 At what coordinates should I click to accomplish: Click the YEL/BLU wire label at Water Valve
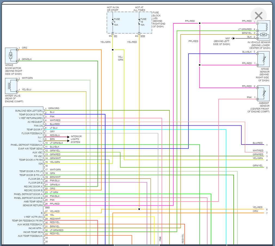click(26, 89)
